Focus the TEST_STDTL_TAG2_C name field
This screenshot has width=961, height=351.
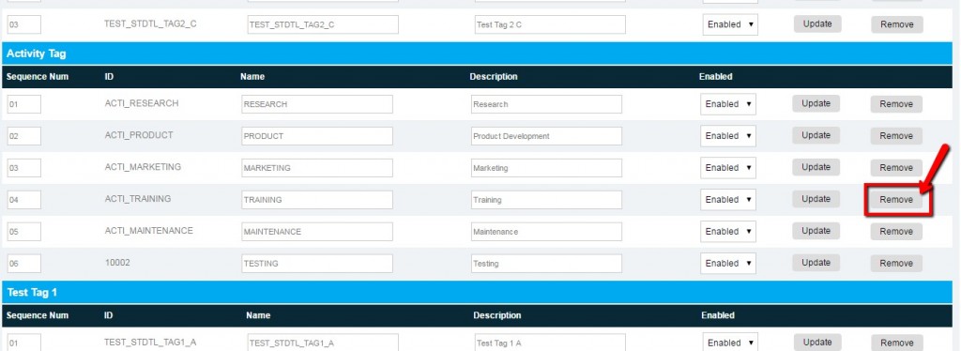point(323,24)
